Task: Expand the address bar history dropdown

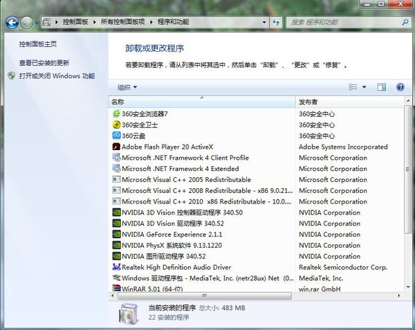Action: (x=264, y=23)
